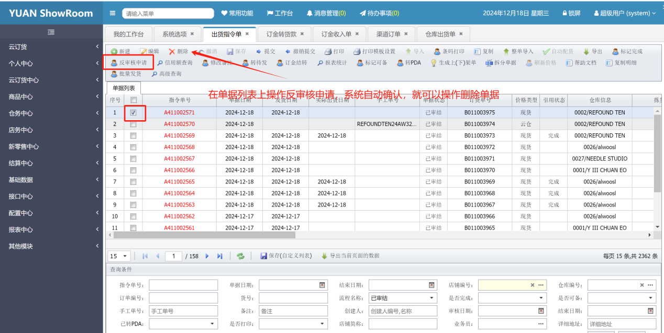
Task: Click the 标记完成 toolbar button
Action: [x=627, y=51]
